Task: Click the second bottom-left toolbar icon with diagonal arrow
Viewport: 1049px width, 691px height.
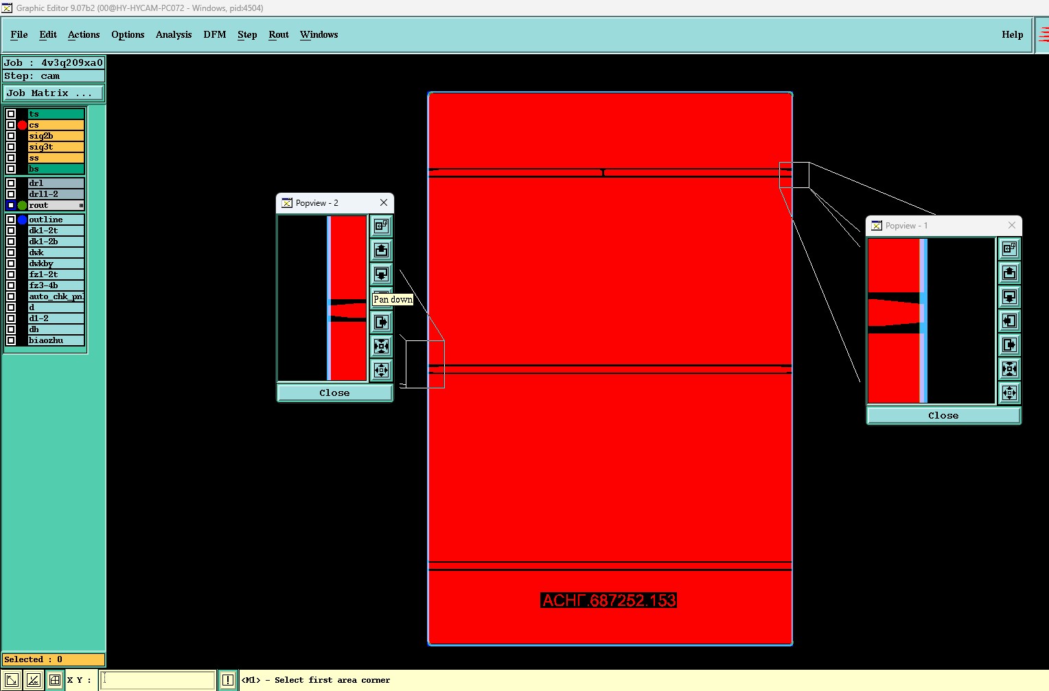Action: tap(33, 680)
